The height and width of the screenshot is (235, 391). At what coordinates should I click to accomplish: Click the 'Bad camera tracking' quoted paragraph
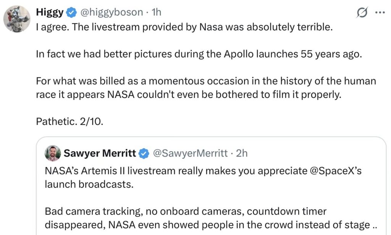(x=186, y=211)
